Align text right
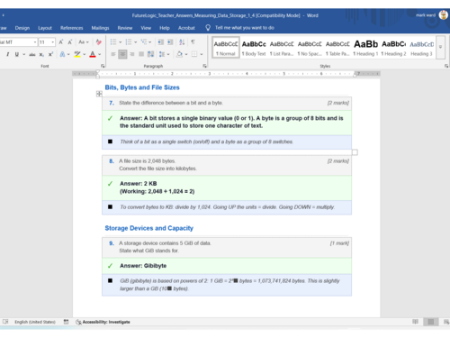Image resolution: width=450 pixels, height=338 pixels. (132, 54)
